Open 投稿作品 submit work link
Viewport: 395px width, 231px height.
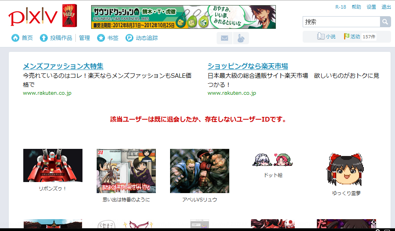[61, 38]
